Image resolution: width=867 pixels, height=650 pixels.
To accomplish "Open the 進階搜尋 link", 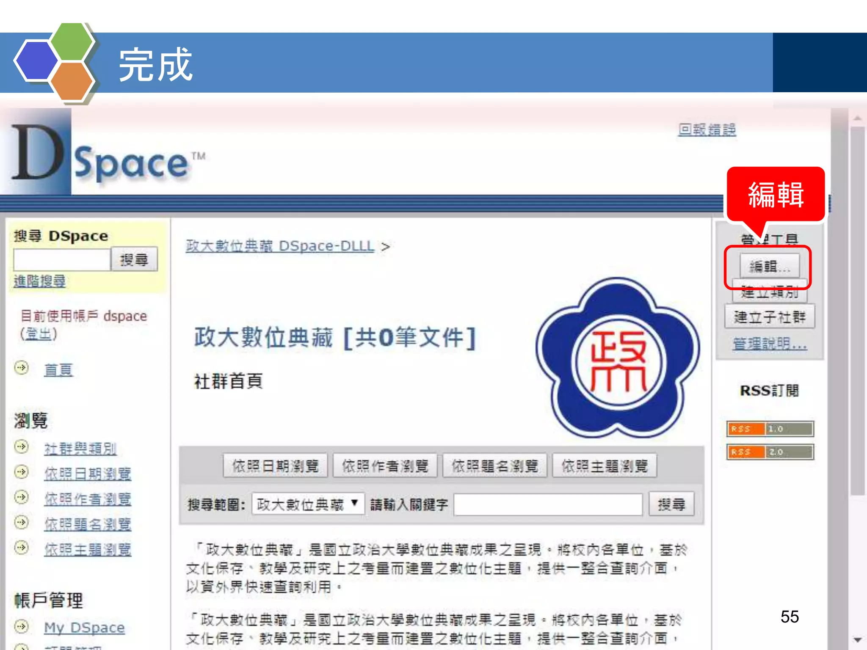I will [x=40, y=281].
